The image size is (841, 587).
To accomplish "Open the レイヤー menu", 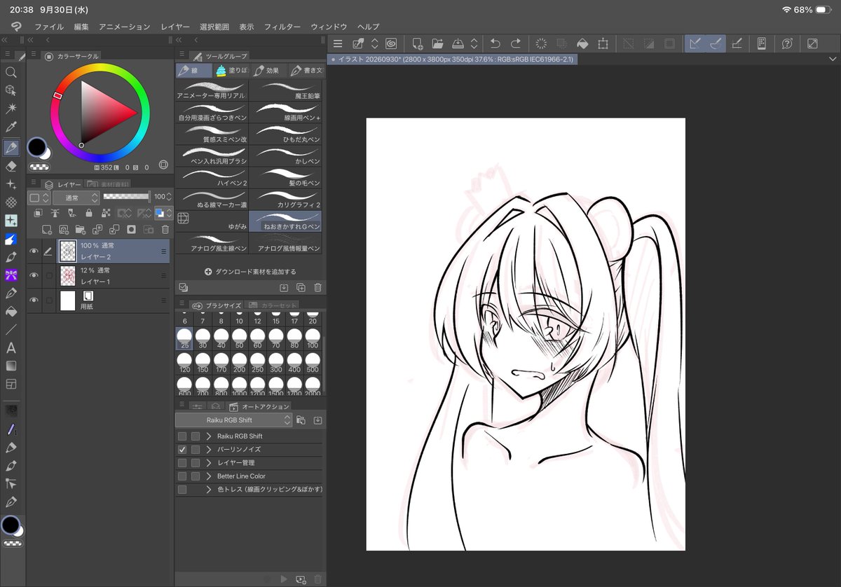I will tap(175, 27).
